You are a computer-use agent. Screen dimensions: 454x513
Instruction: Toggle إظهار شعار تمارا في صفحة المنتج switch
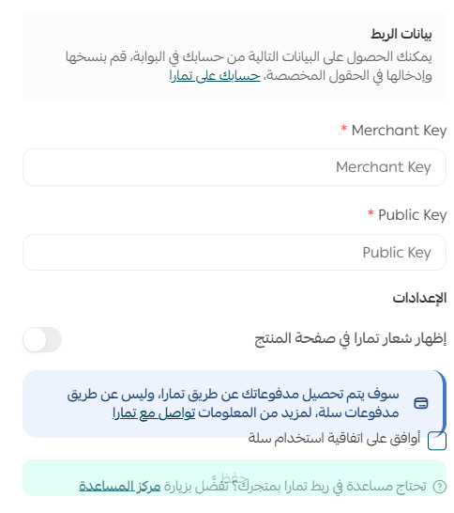42,339
